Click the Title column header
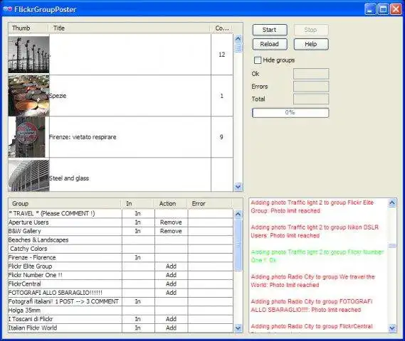This screenshot has width=405, height=341. [x=130, y=28]
